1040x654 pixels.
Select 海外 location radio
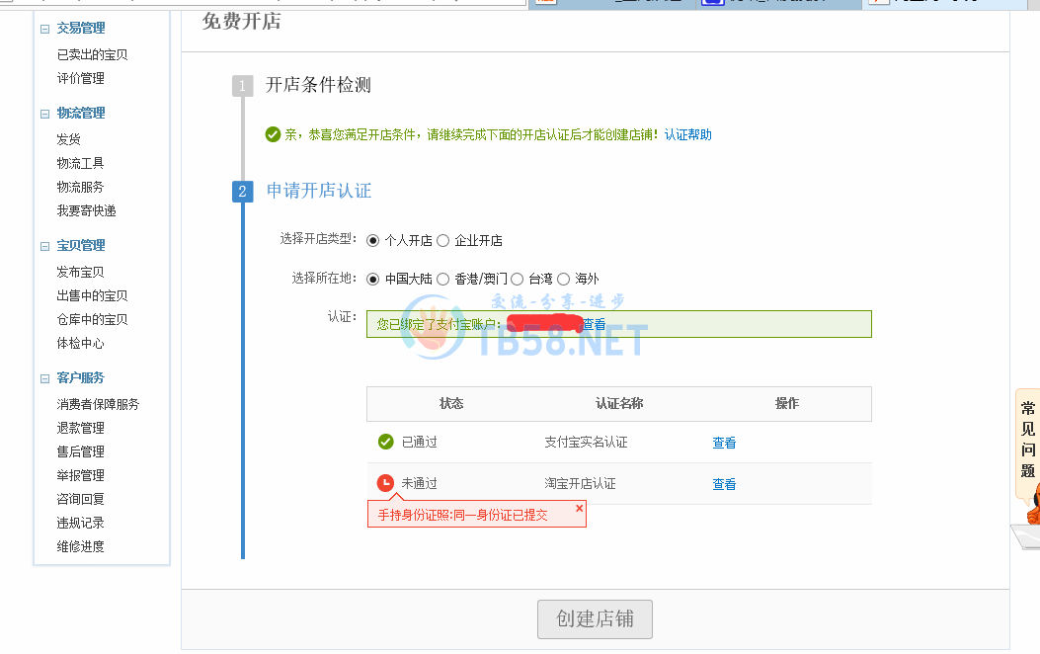(x=564, y=280)
